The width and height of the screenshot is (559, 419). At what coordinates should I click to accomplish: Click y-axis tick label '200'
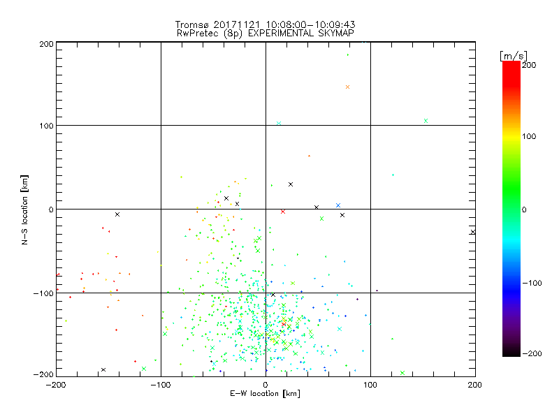46,44
